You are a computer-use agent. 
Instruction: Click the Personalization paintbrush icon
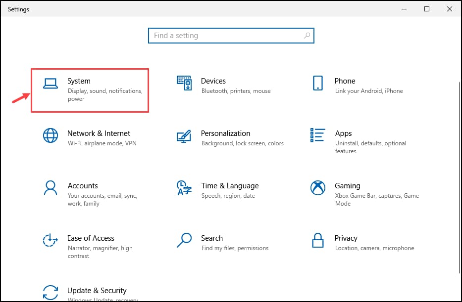click(184, 136)
